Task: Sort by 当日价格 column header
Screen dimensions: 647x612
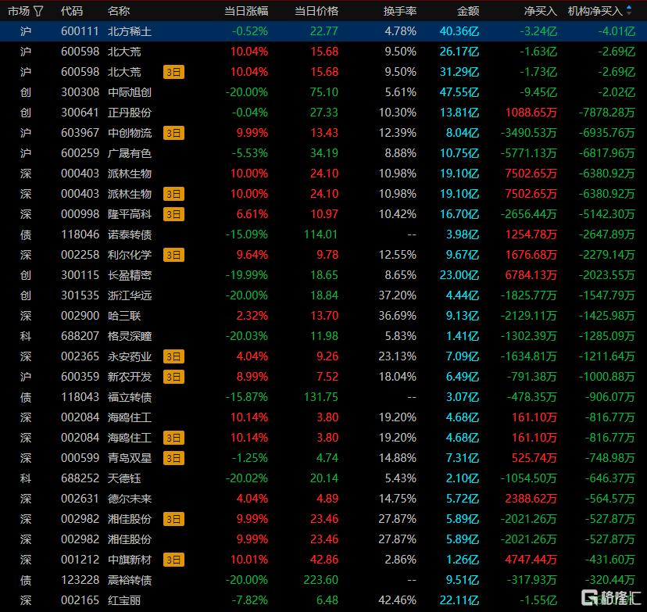Action: point(316,11)
